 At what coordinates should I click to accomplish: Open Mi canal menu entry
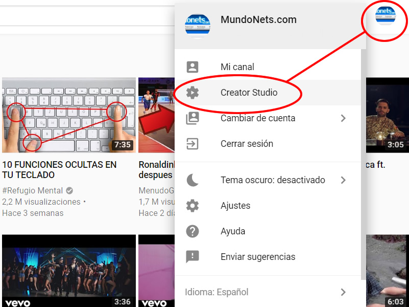click(x=268, y=67)
